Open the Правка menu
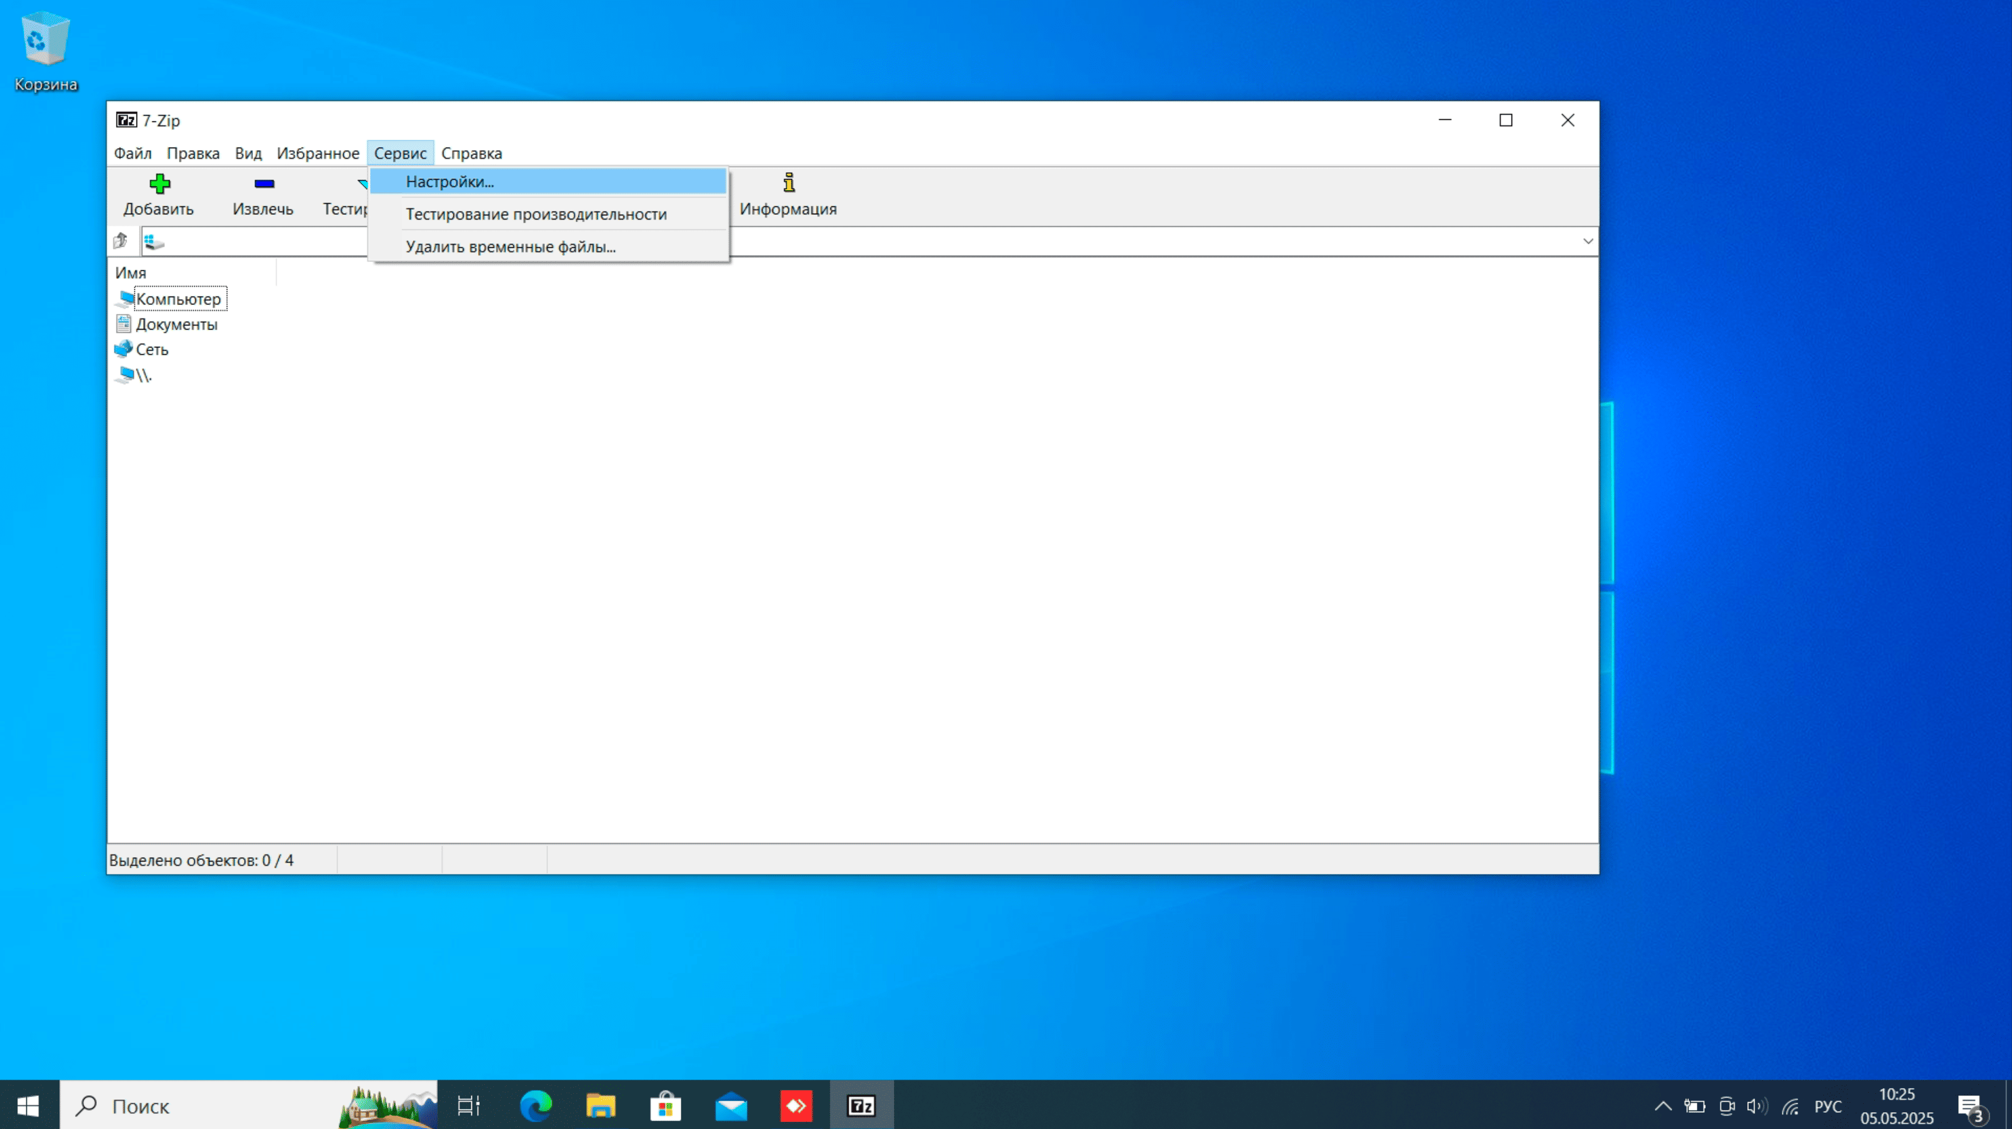2012x1129 pixels. [193, 153]
